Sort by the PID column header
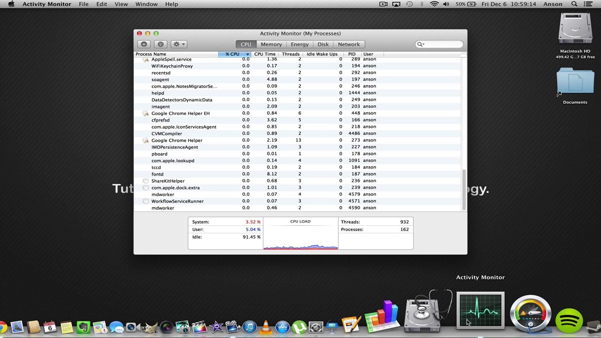This screenshot has width=601, height=338. 352,54
